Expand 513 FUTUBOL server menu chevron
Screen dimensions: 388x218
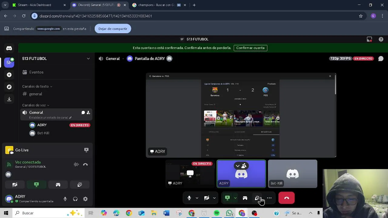(88, 59)
